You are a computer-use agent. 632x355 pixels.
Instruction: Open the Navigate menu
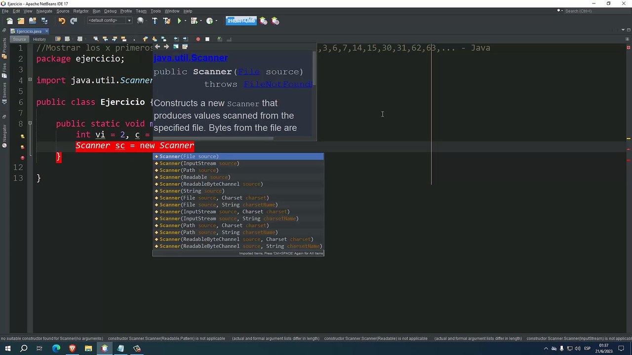(44, 11)
